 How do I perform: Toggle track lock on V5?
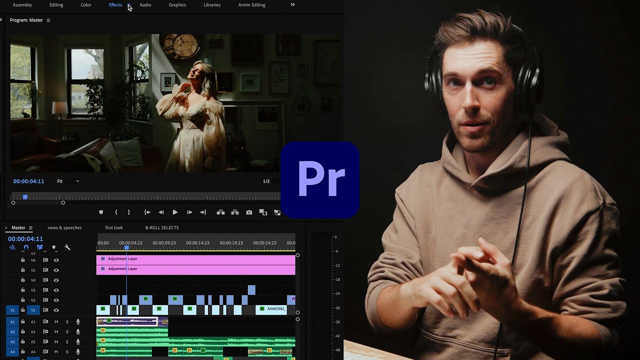pyautogui.click(x=22, y=270)
